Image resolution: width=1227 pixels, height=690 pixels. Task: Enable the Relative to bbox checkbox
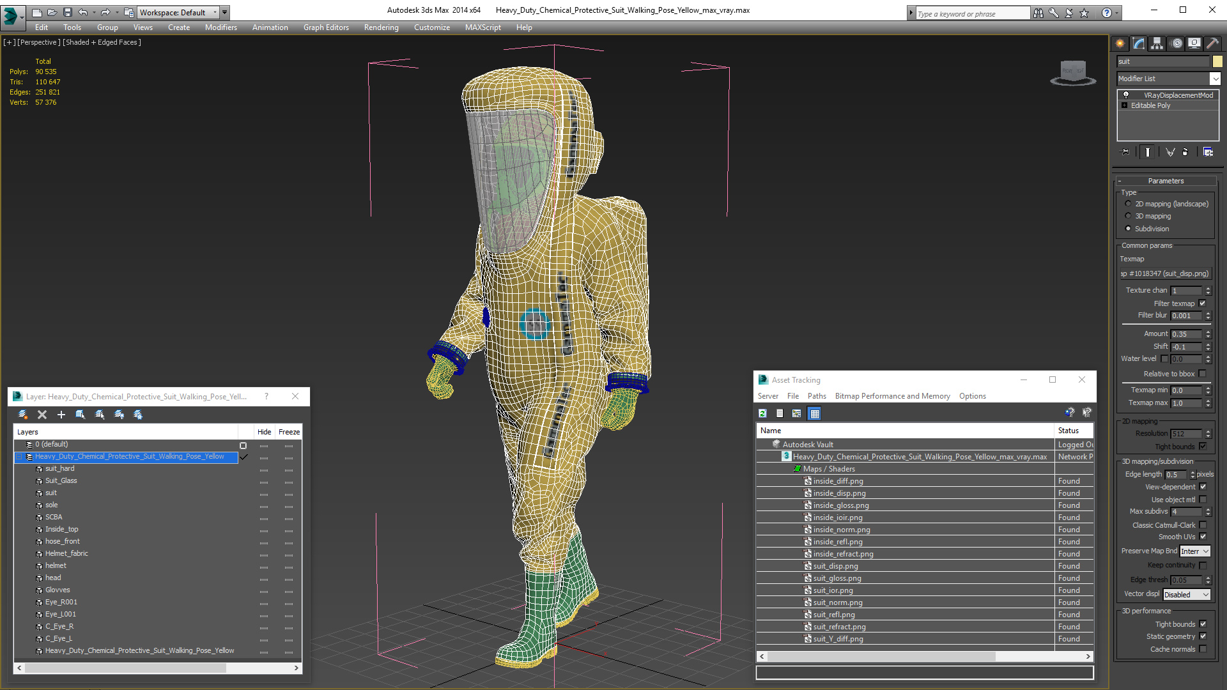(x=1203, y=374)
